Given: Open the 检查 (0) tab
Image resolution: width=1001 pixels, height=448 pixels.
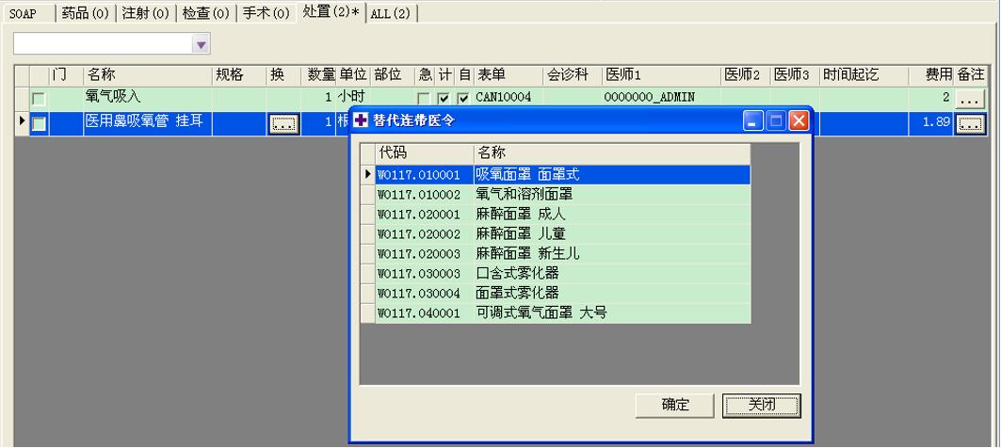Looking at the screenshot, I should 205,13.
